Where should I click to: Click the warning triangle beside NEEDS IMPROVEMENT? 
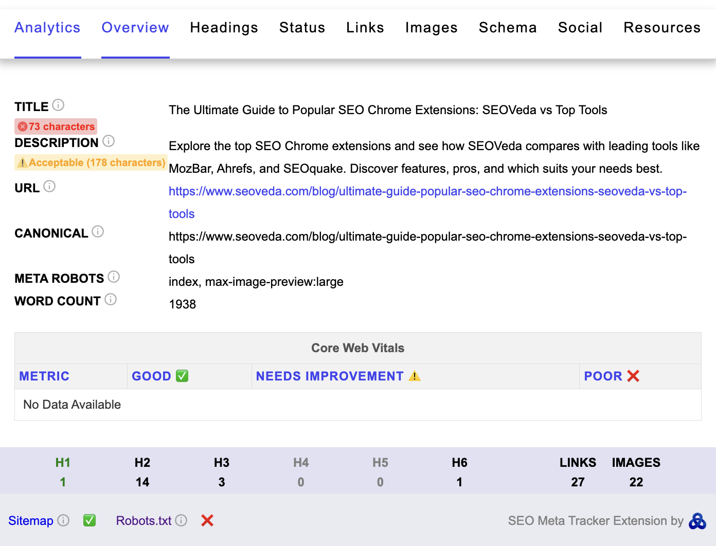415,376
